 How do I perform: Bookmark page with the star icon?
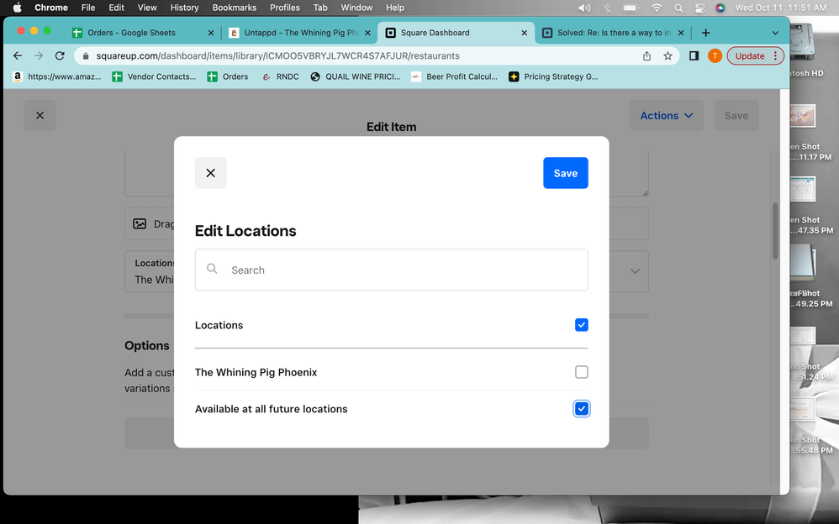click(668, 56)
